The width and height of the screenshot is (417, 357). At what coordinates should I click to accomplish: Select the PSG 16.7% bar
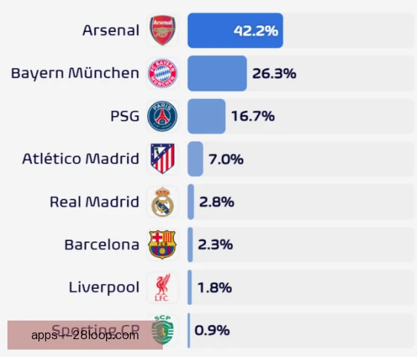coord(207,116)
